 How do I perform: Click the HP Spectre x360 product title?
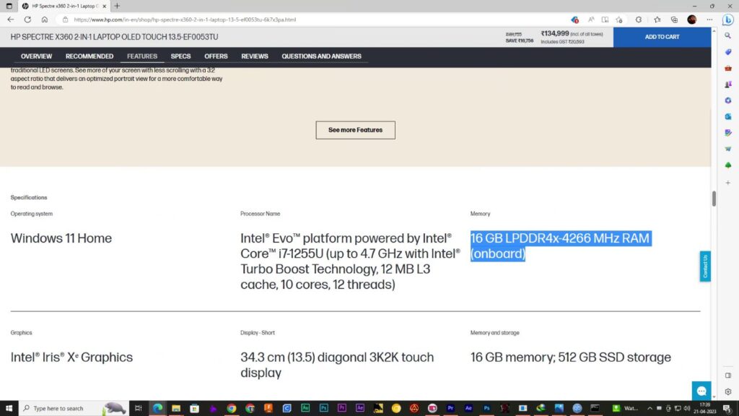(115, 37)
